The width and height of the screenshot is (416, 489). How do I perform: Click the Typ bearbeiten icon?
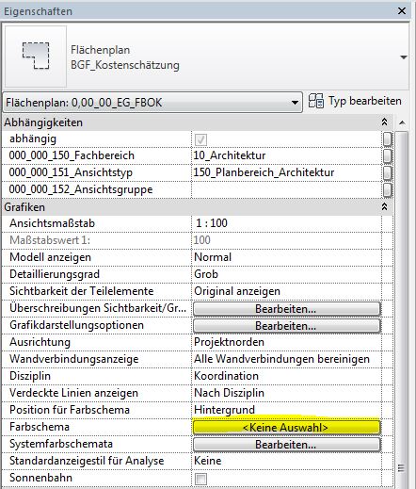click(315, 101)
